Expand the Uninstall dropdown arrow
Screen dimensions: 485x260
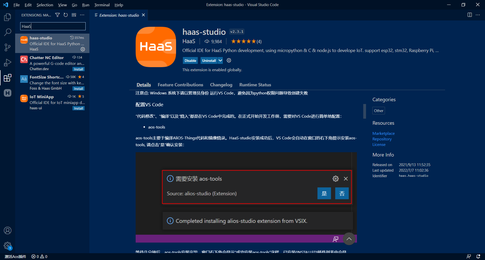(x=220, y=61)
